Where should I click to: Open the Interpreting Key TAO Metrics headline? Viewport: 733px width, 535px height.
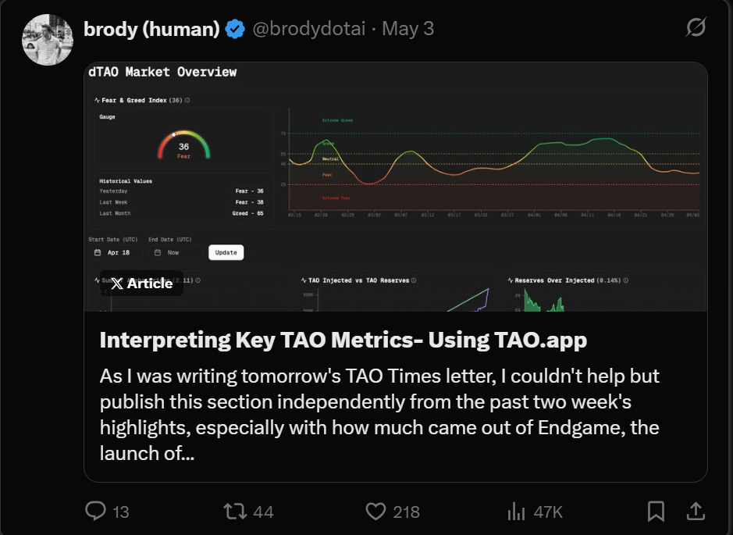click(x=343, y=340)
